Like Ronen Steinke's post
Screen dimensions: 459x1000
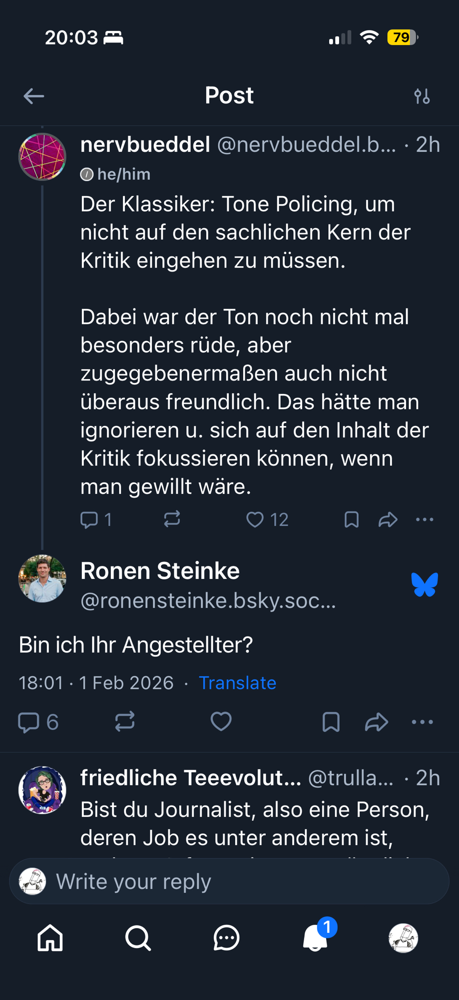[x=221, y=722]
